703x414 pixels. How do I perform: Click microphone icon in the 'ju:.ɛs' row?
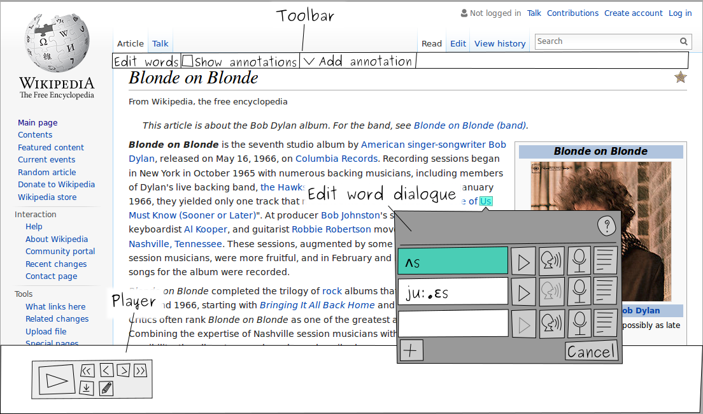click(579, 291)
